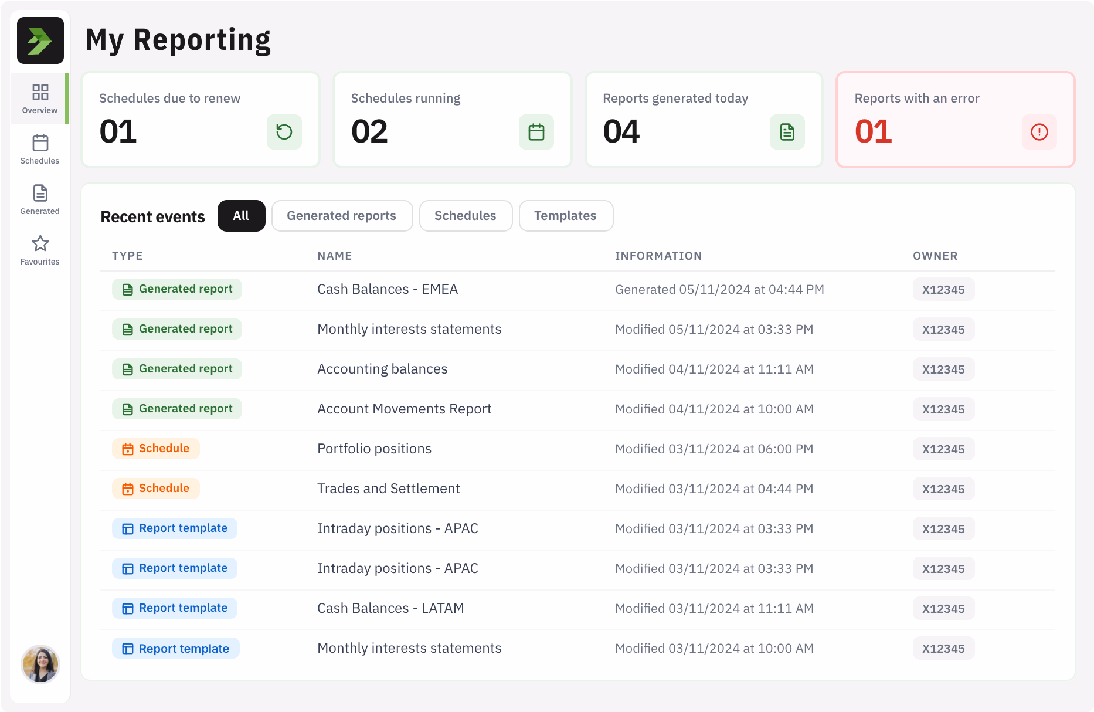Switch to the Templates filter tab
Image resolution: width=1094 pixels, height=712 pixels.
tap(566, 216)
